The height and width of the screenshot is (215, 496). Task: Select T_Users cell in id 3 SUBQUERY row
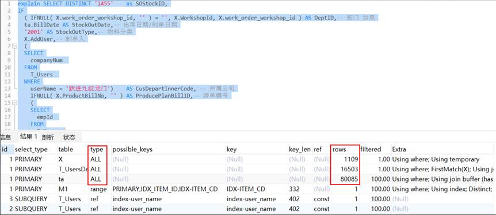70,199
